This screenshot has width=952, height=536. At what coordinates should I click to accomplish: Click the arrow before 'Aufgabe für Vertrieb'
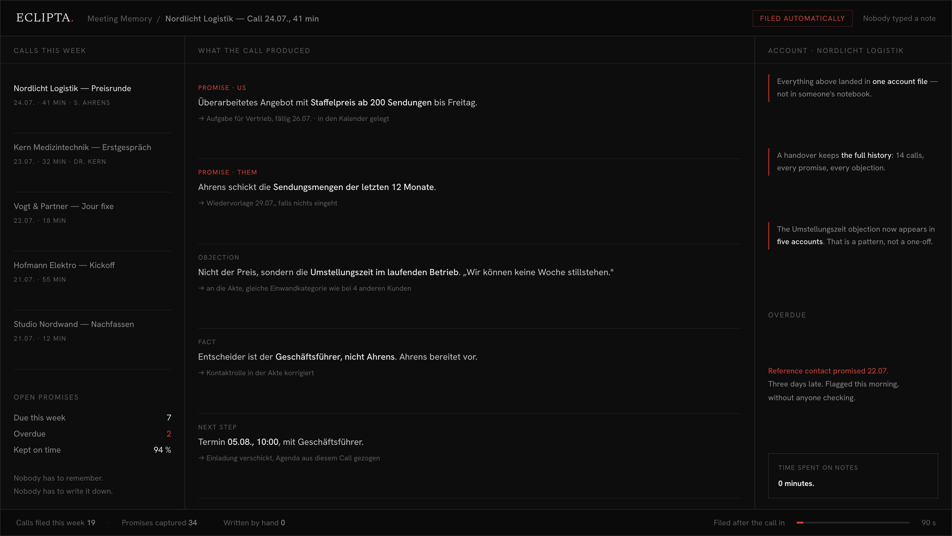coord(201,119)
